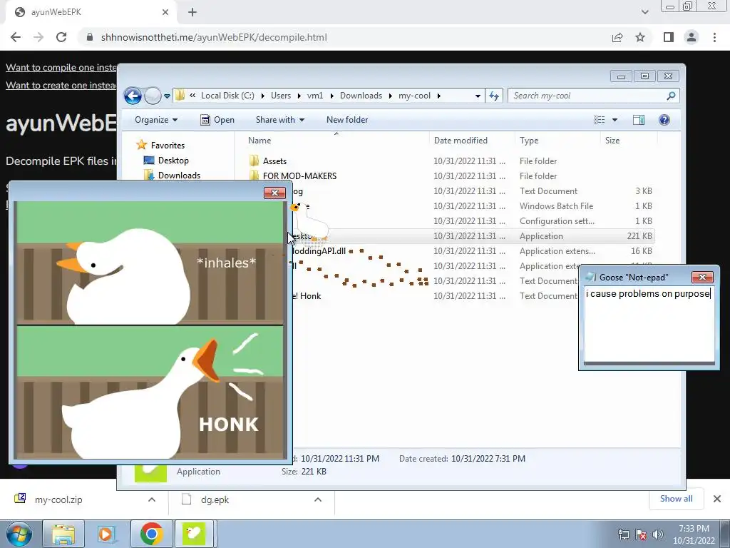Expand the my-cool breadcrumb arrow
This screenshot has width=730, height=548.
click(x=438, y=96)
